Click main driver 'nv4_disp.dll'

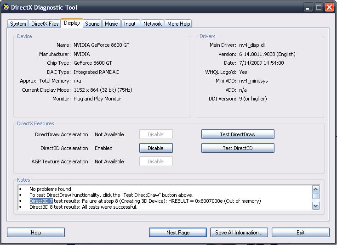[x=252, y=45]
